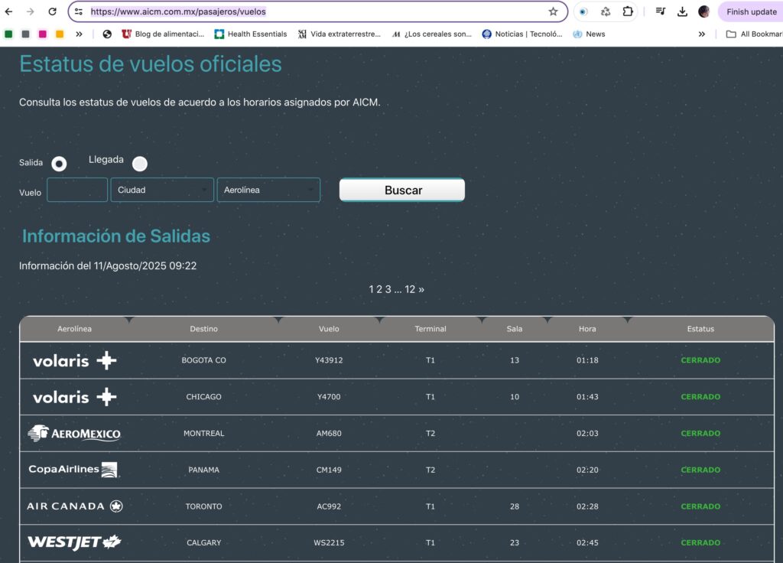Click inside the Vuelo input field
The width and height of the screenshot is (783, 563).
point(76,189)
